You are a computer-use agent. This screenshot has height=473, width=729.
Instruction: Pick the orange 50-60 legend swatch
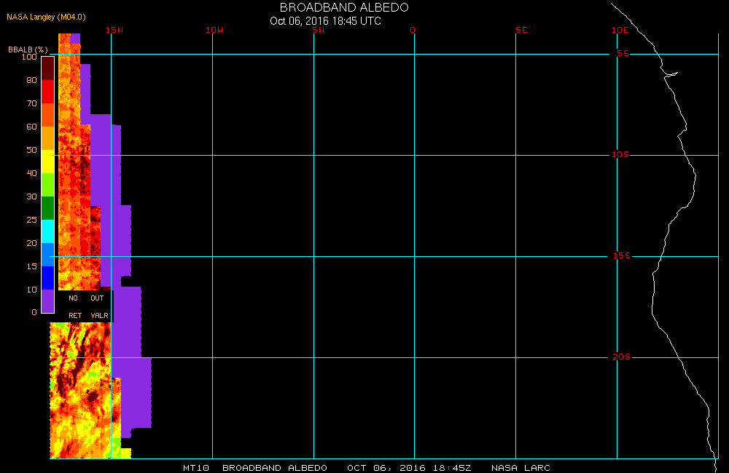[48, 138]
